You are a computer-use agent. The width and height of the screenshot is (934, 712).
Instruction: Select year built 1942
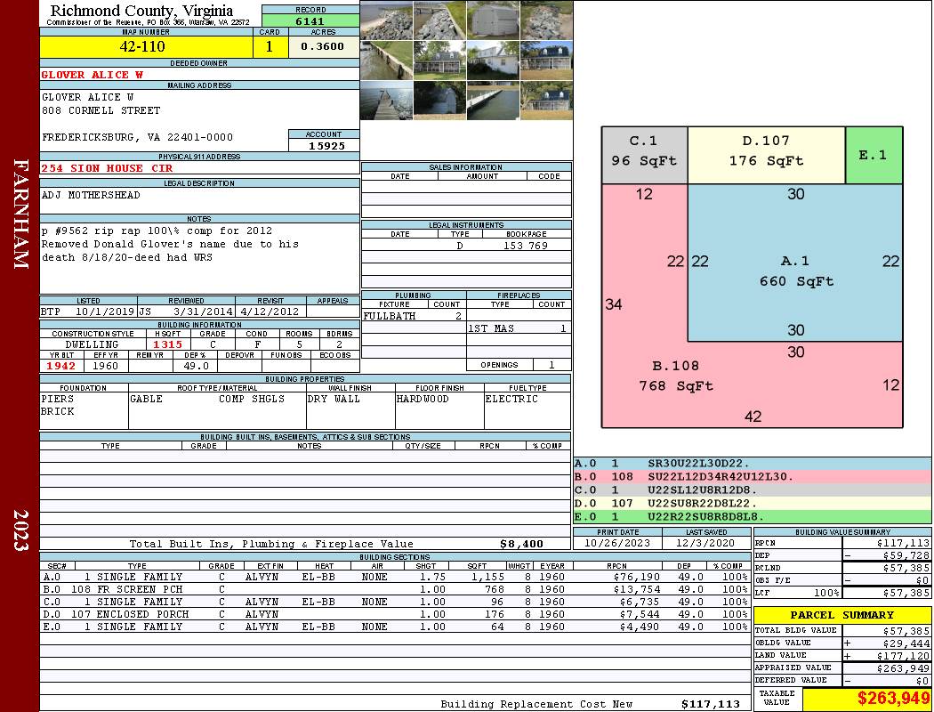tap(61, 366)
